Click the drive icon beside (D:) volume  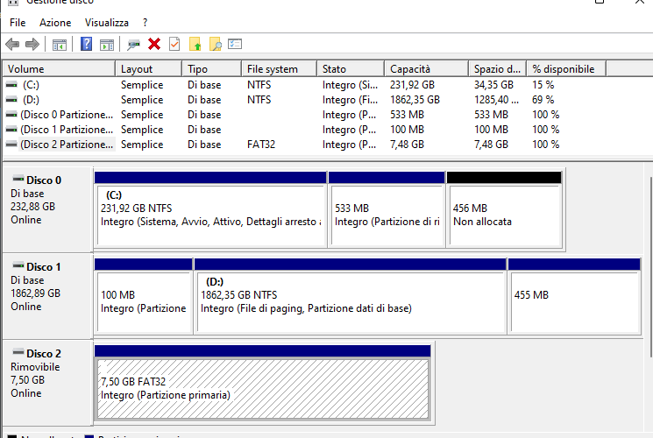11,100
